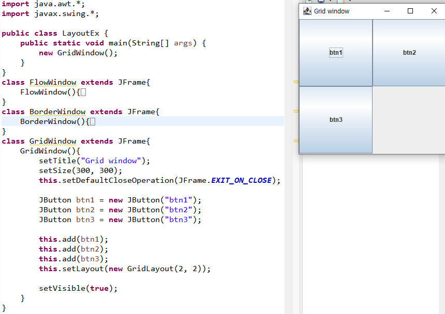This screenshot has height=314, width=445.
Task: Click the Java icon in Grid window title bar
Action: [x=307, y=11]
